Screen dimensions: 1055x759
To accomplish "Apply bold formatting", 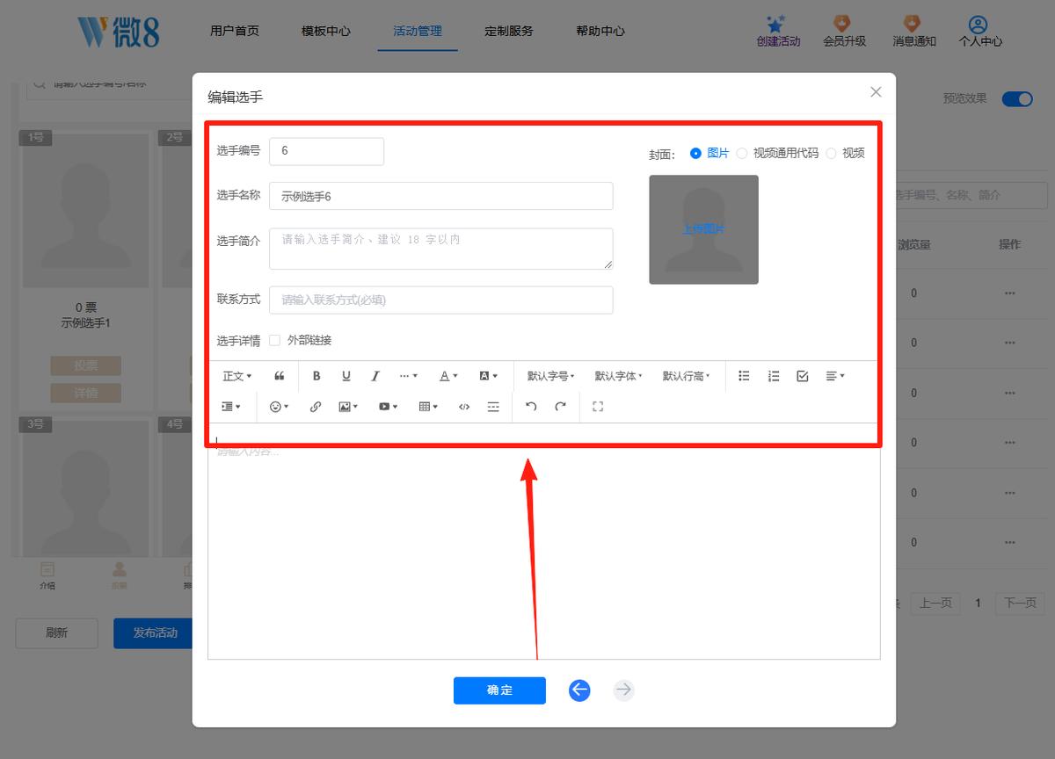I will point(316,376).
